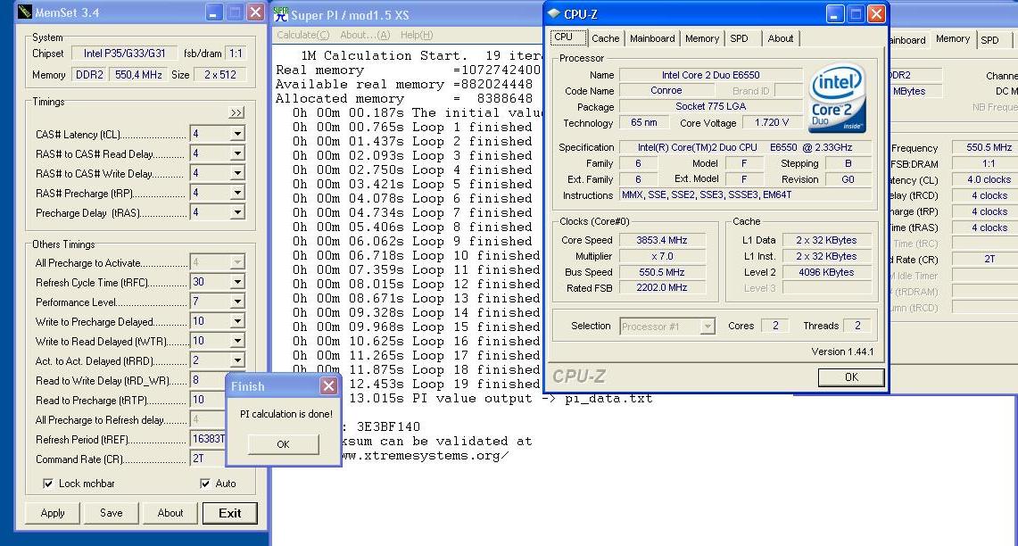Click the Refresh Period (tREF) value field

207,439
